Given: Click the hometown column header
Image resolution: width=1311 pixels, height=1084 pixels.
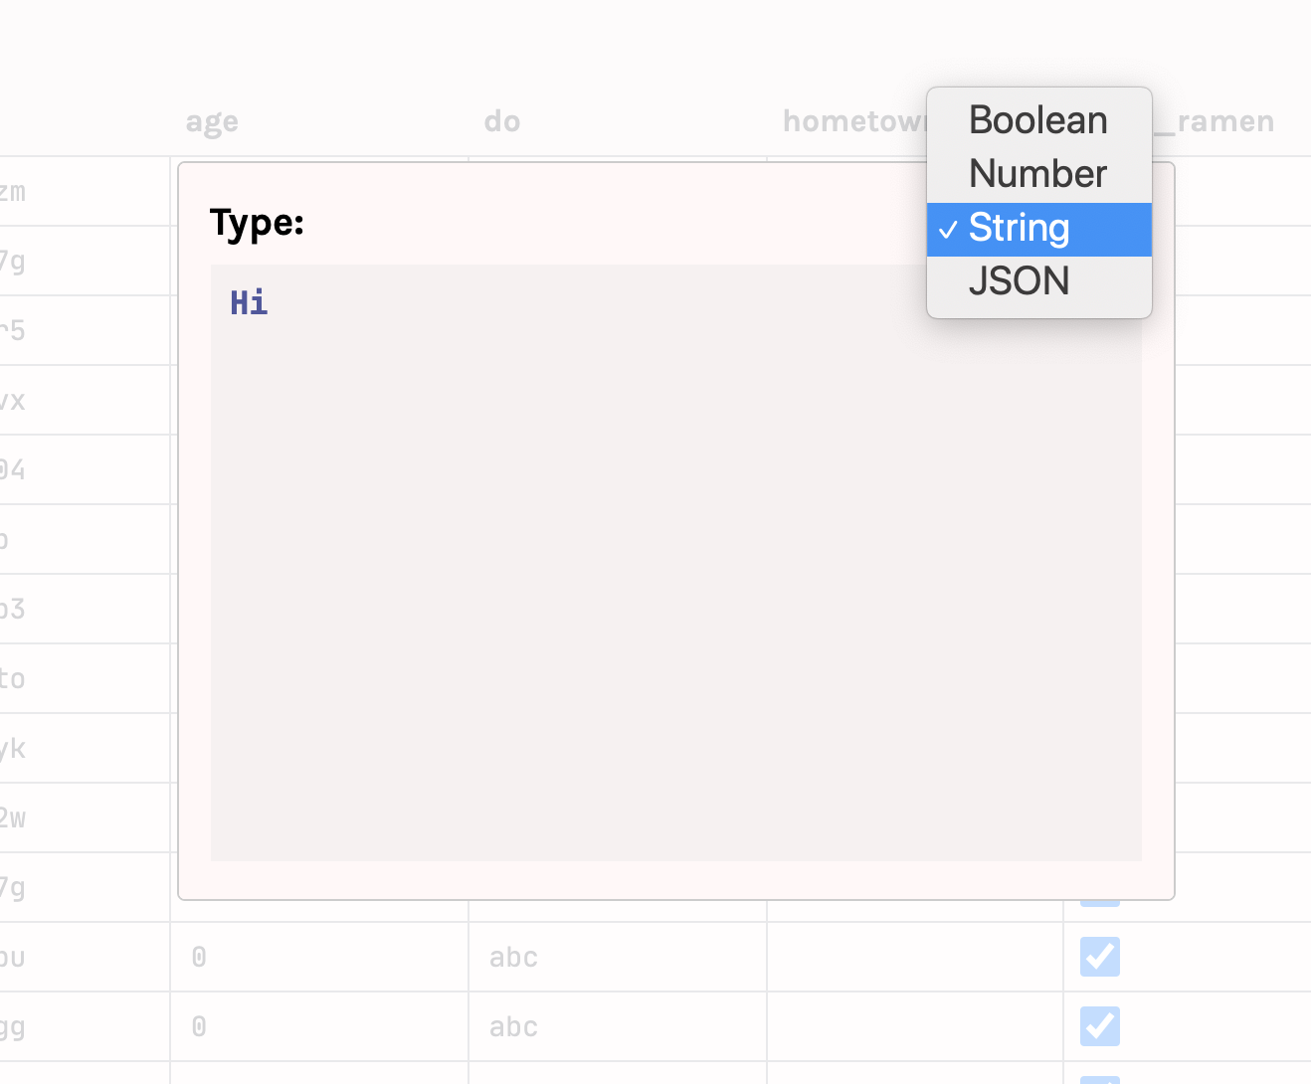Looking at the screenshot, I should coord(857,120).
